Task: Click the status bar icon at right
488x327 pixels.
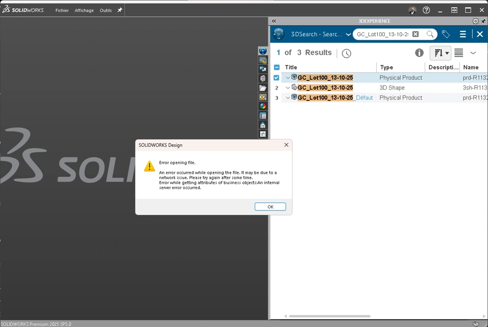Action: click(476, 324)
